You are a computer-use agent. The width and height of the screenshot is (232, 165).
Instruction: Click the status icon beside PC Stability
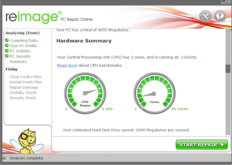[7, 51]
